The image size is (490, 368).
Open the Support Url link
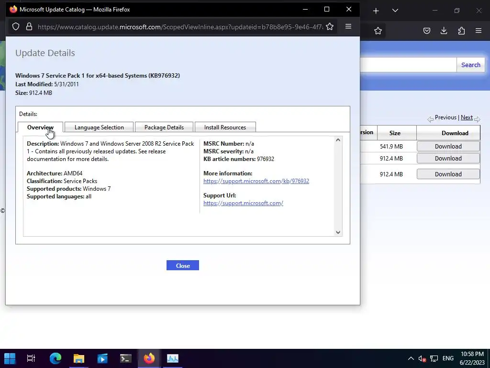point(243,203)
